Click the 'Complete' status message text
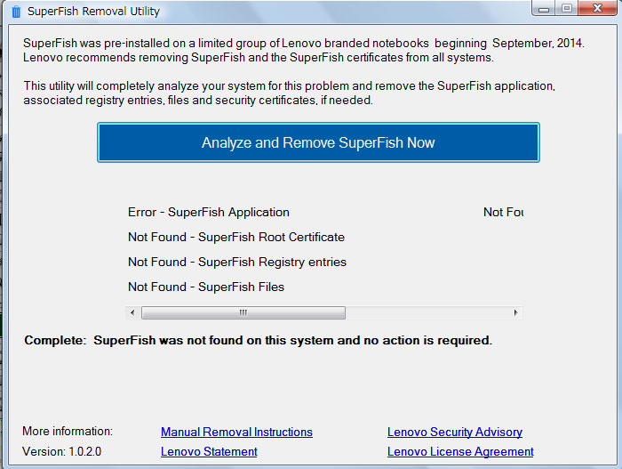The height and width of the screenshot is (469, 622). pyautogui.click(x=258, y=341)
